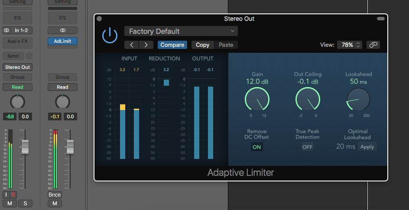This screenshot has width=409, height=210.
Task: Toggle input monitoring I button
Action: pos(6,194)
